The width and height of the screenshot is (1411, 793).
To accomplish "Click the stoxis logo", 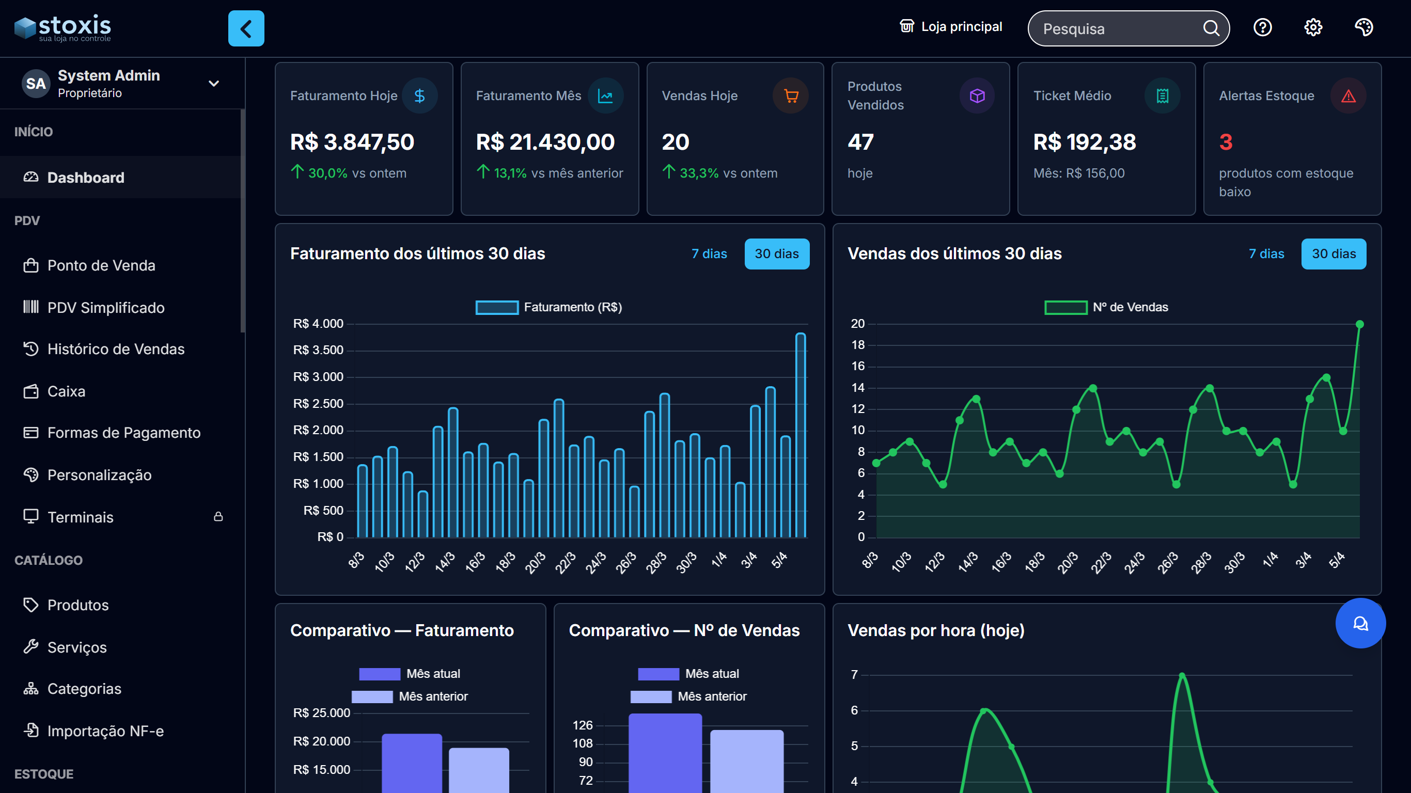I will click(62, 28).
